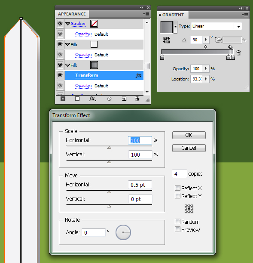This screenshot has height=263, width=253.
Task: Open the gradient Location value arrow
Action: point(206,79)
